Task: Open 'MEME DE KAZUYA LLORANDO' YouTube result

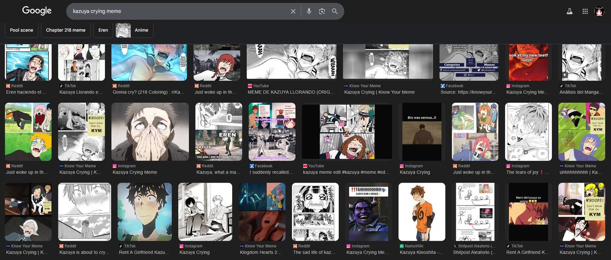Action: pyautogui.click(x=291, y=93)
